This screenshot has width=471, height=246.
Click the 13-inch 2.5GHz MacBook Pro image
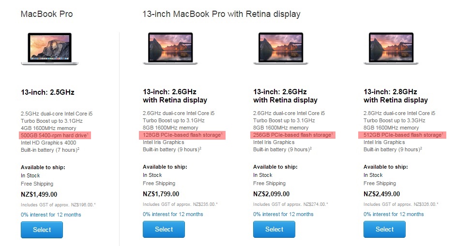point(47,48)
